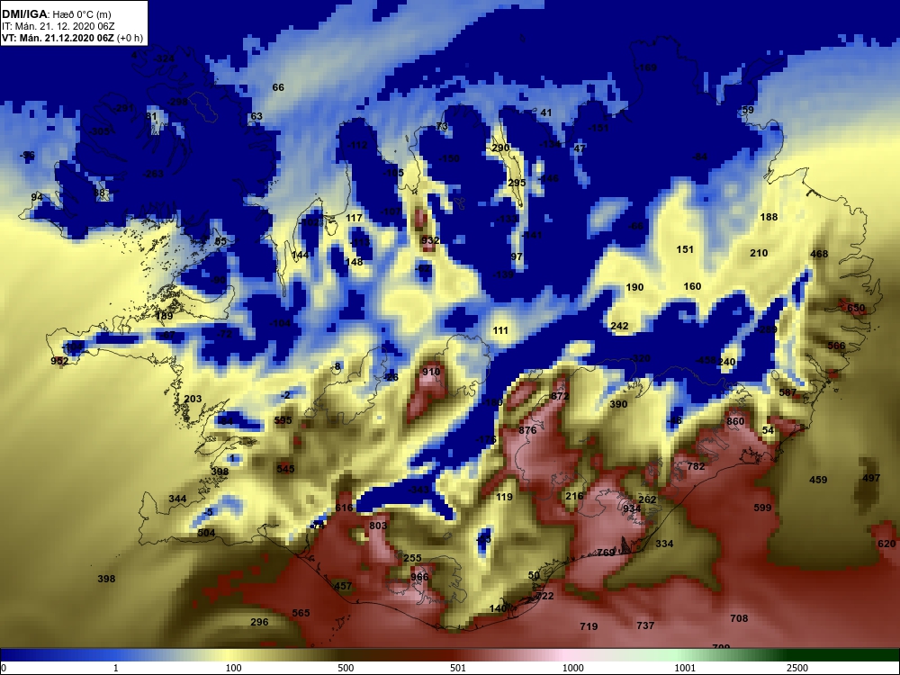Click the 'VT: Mán. 21.12.2020 06Z (+0 h)' line
Screen dimensions: 900x675
pos(72,39)
